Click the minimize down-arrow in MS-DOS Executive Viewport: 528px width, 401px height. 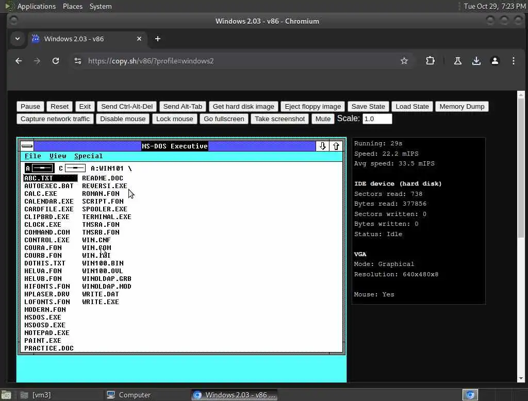322,146
